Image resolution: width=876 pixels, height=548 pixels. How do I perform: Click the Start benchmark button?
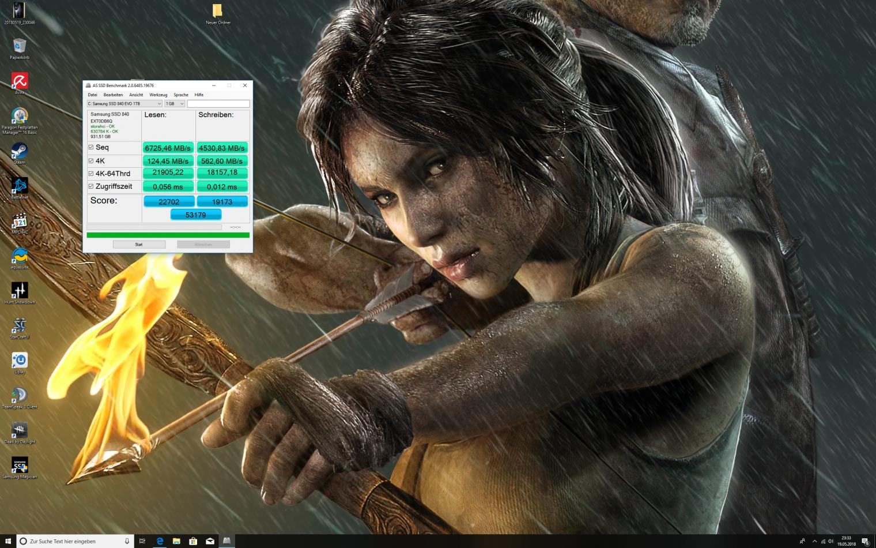[x=139, y=245]
